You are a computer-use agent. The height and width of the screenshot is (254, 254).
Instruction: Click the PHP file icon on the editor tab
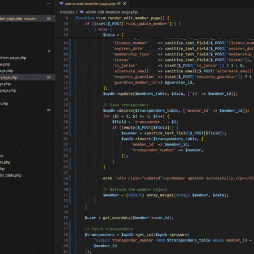[62, 3]
